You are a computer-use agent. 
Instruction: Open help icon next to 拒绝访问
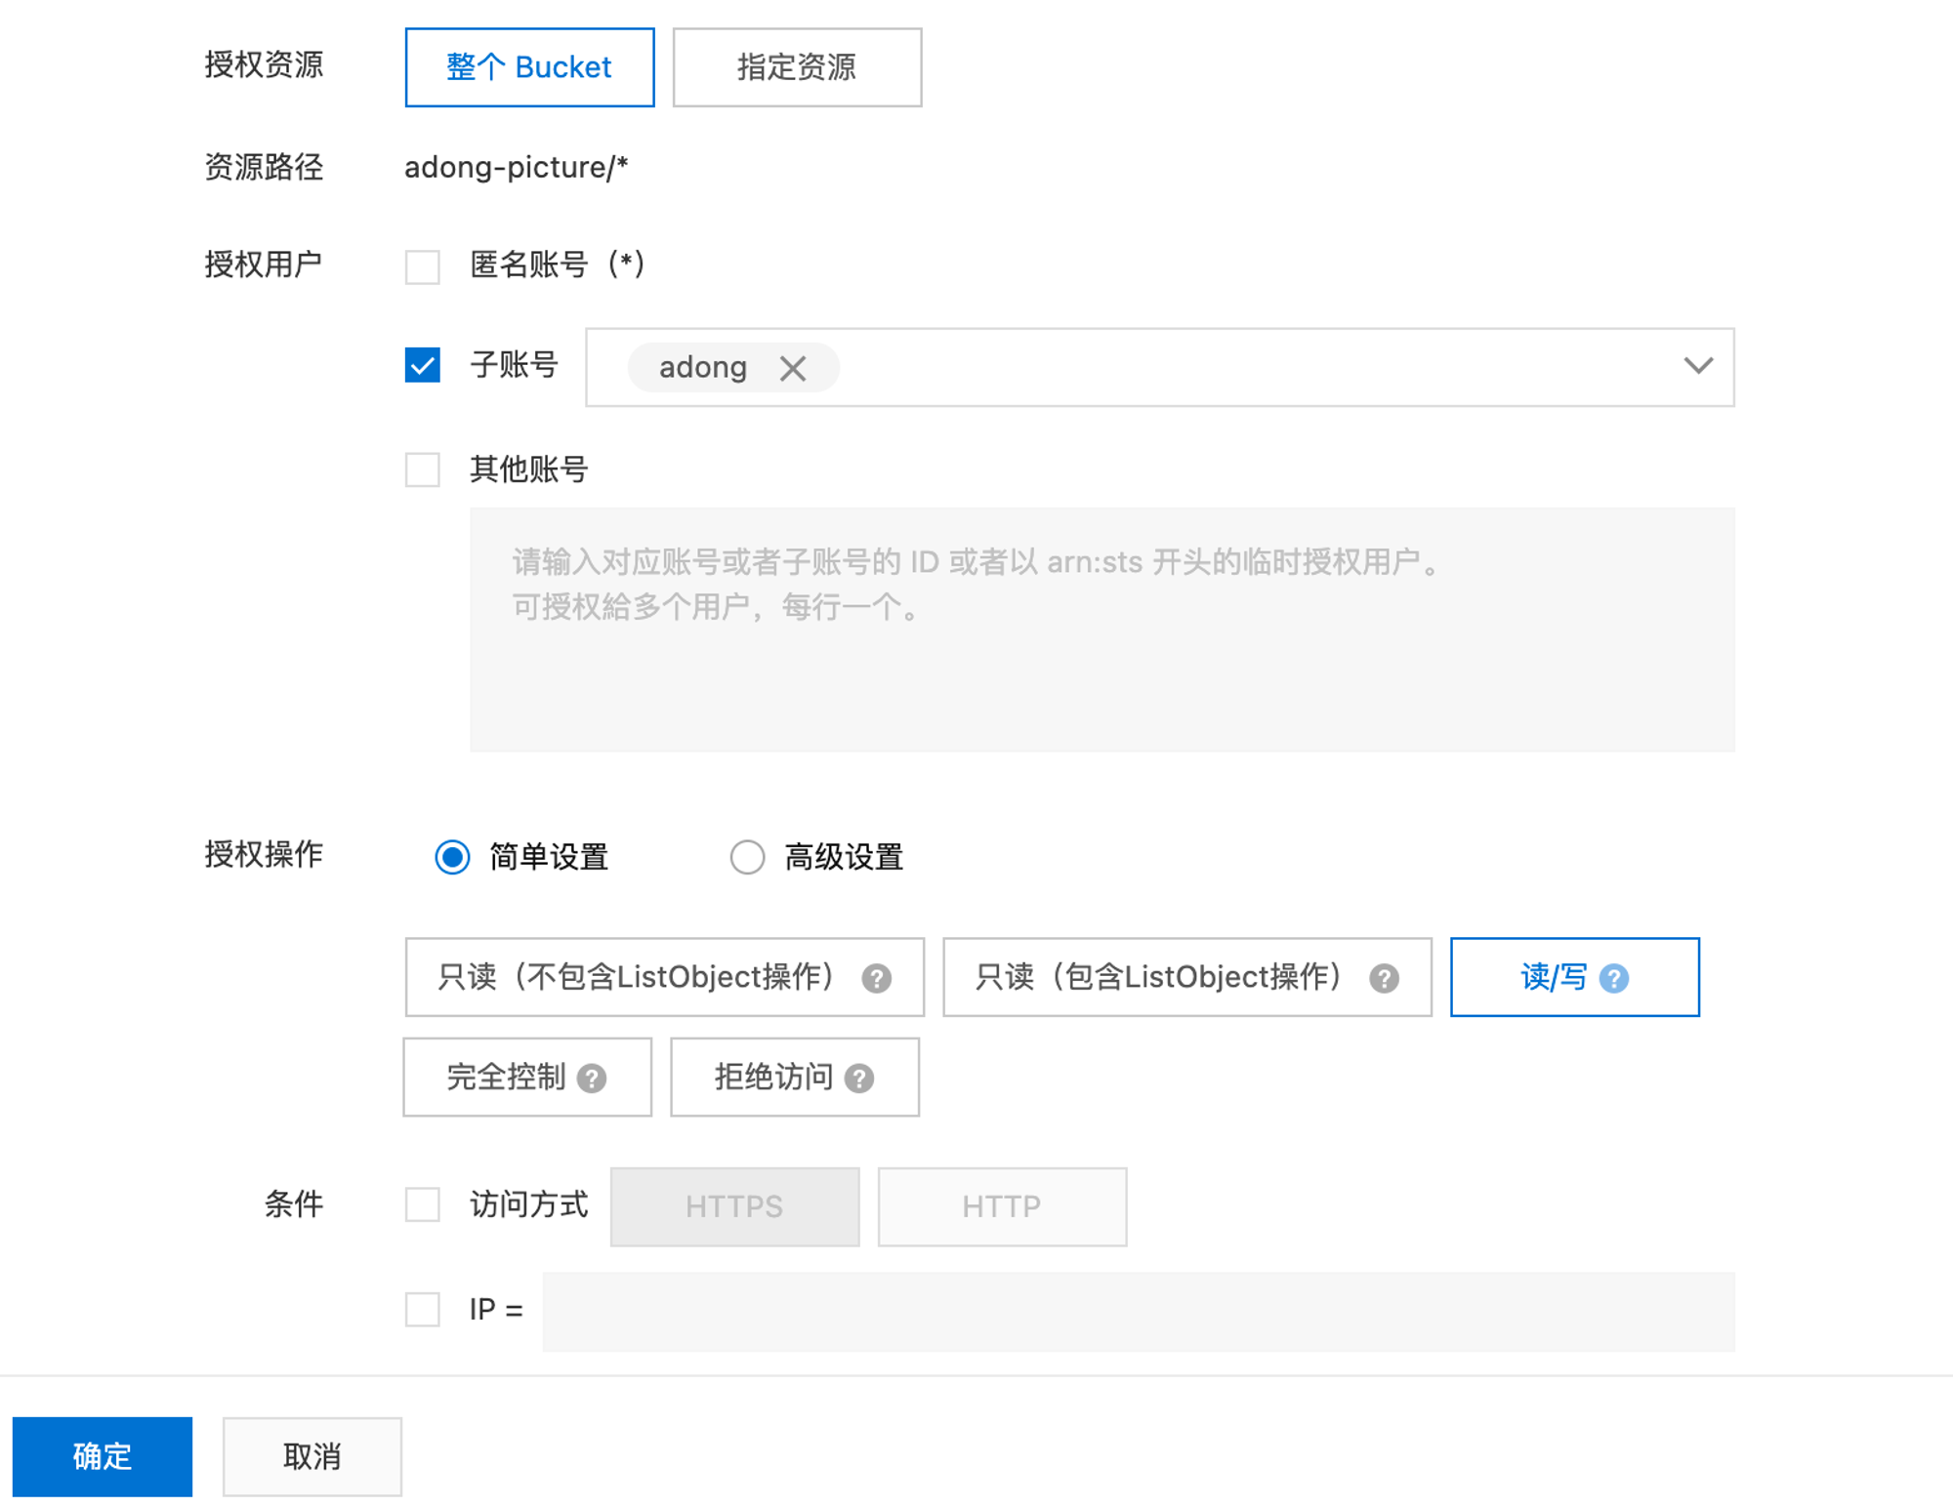pos(858,1078)
